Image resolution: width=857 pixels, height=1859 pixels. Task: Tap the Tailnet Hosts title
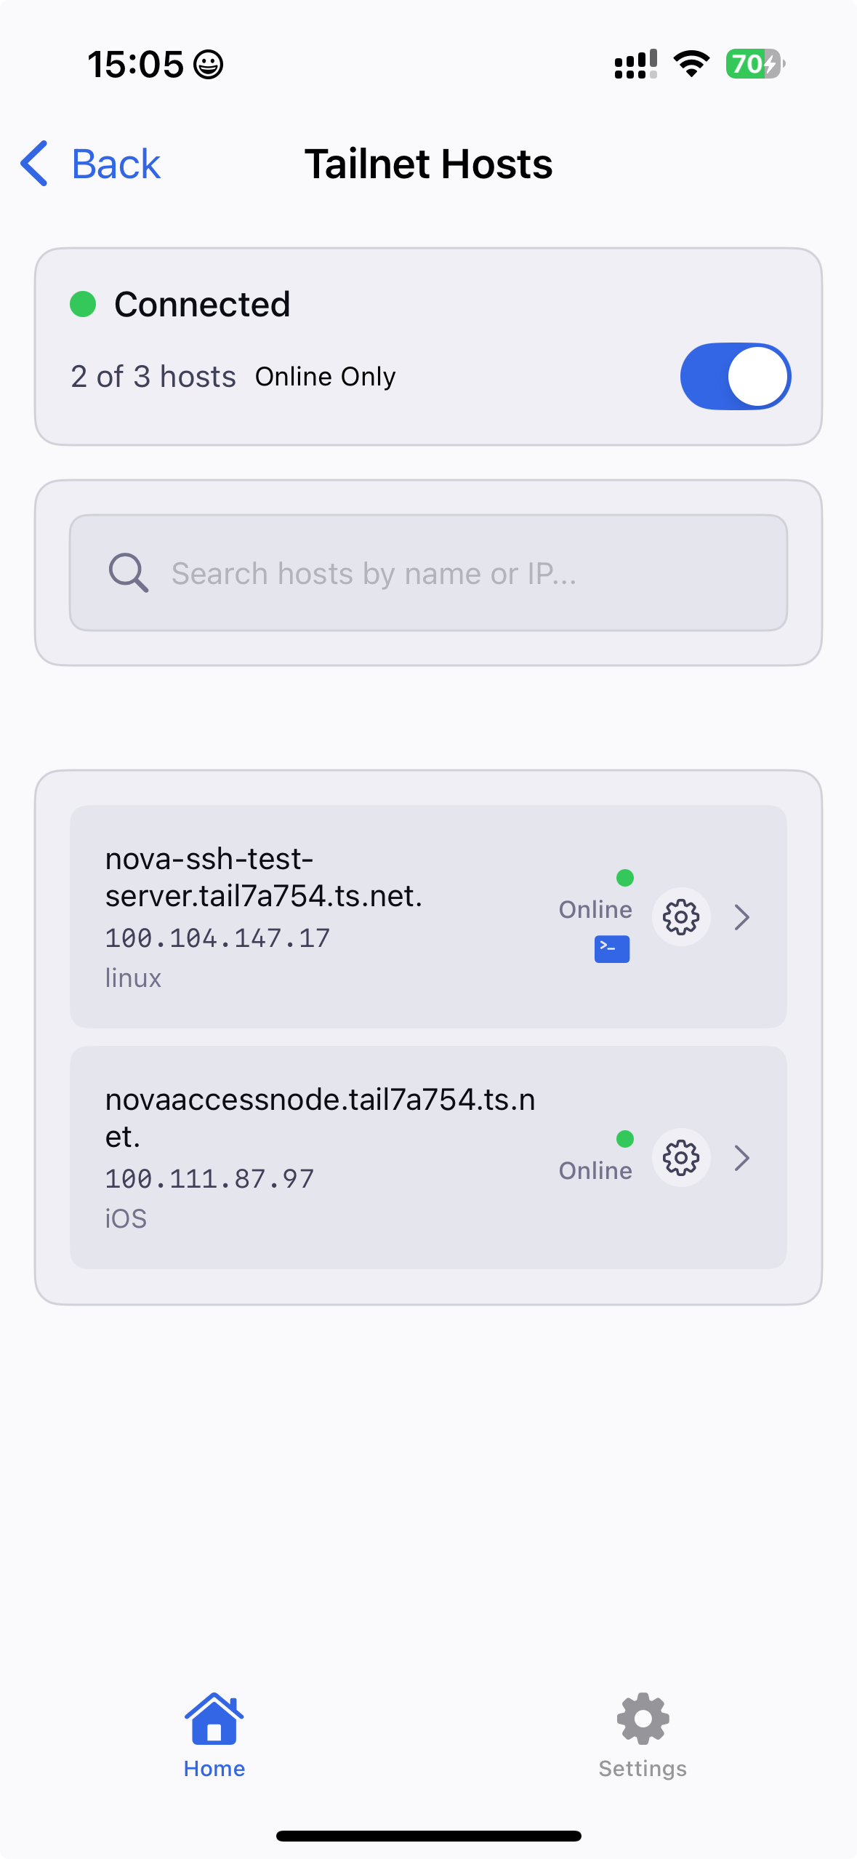click(x=428, y=164)
